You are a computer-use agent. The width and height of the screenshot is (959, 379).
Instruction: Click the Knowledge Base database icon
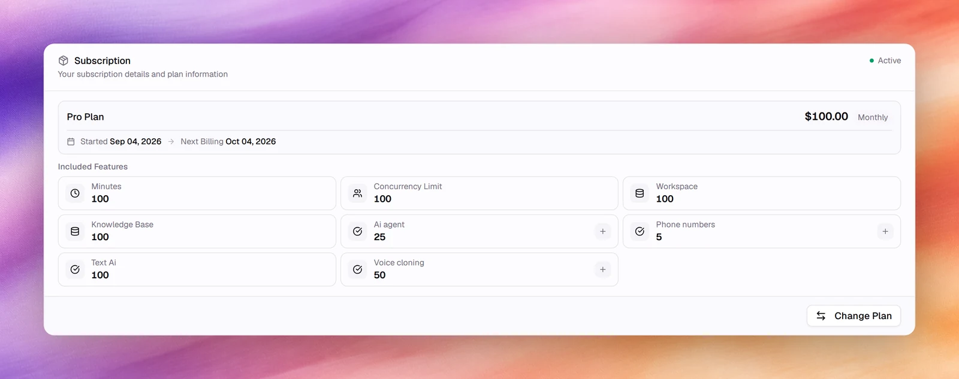click(x=75, y=231)
